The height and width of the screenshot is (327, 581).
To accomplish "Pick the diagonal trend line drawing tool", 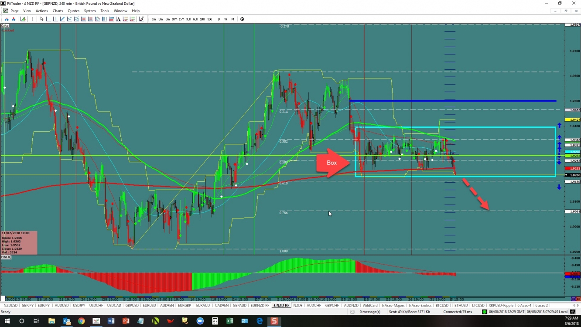I will 62,19.
